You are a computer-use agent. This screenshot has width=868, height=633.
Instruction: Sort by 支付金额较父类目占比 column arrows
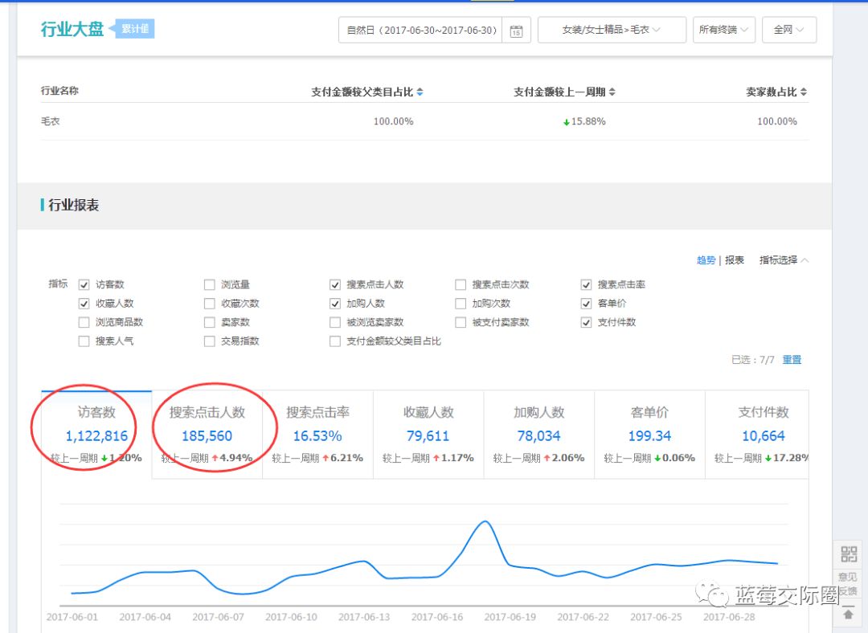coord(420,92)
